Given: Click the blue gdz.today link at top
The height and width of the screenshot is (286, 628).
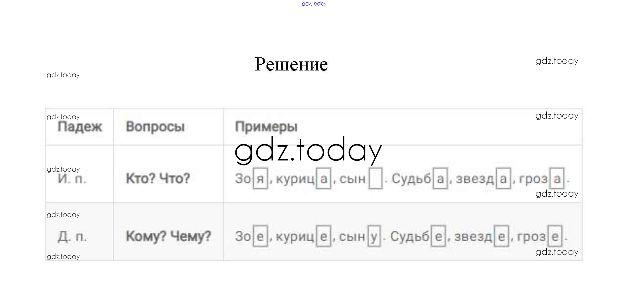Looking at the screenshot, I should coord(314,3).
